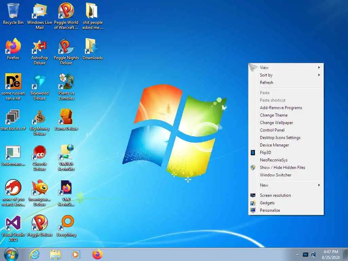The height and width of the screenshot is (261, 348).
Task: Open Device Manager from context menu
Action: point(286,145)
